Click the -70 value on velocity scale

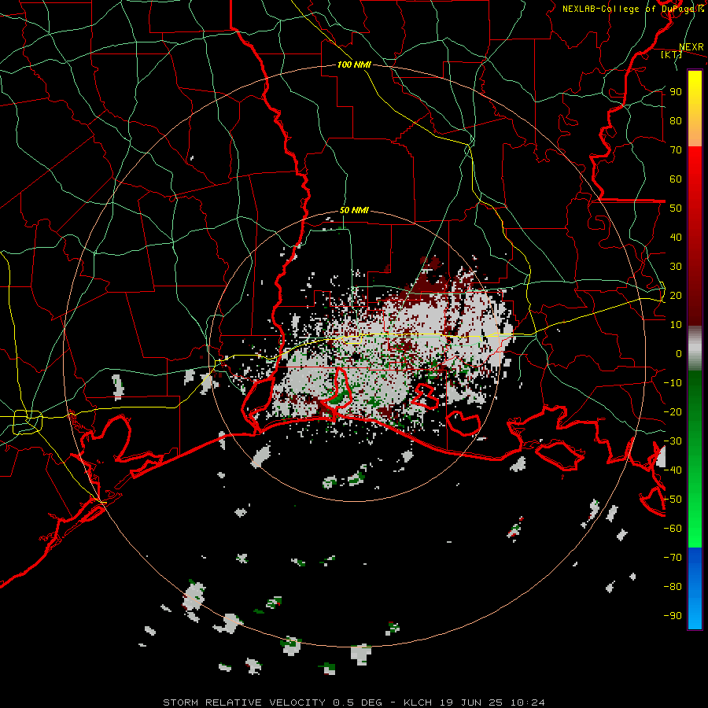[673, 558]
